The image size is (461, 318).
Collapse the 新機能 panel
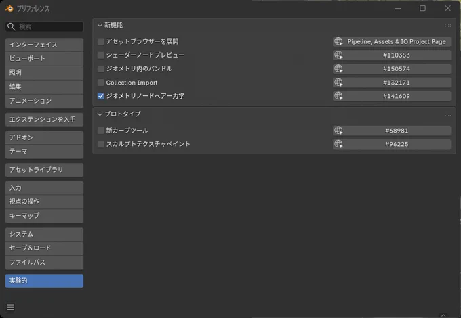(x=100, y=26)
